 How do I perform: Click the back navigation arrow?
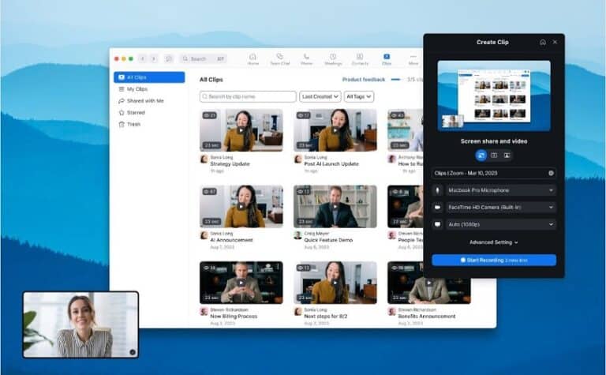pos(143,58)
